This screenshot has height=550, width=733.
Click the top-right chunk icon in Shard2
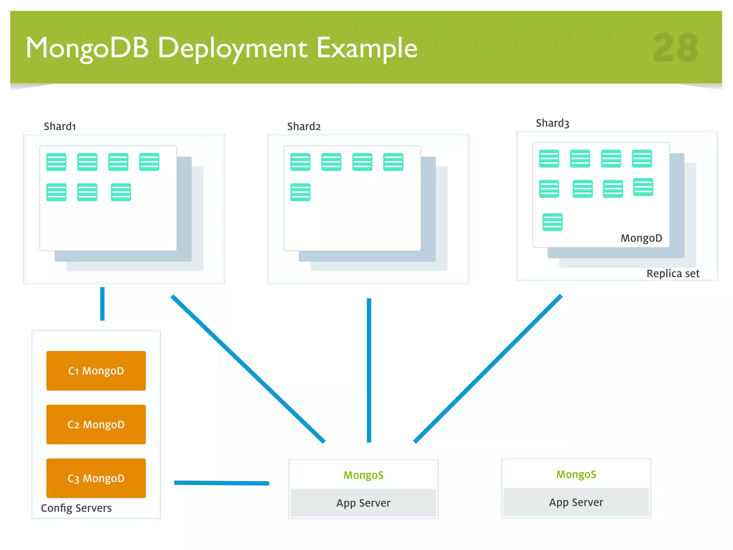tap(393, 162)
